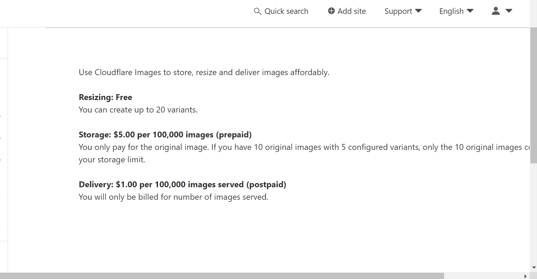Click 'You will only be billed' sentence
The image size is (537, 279).
click(173, 197)
